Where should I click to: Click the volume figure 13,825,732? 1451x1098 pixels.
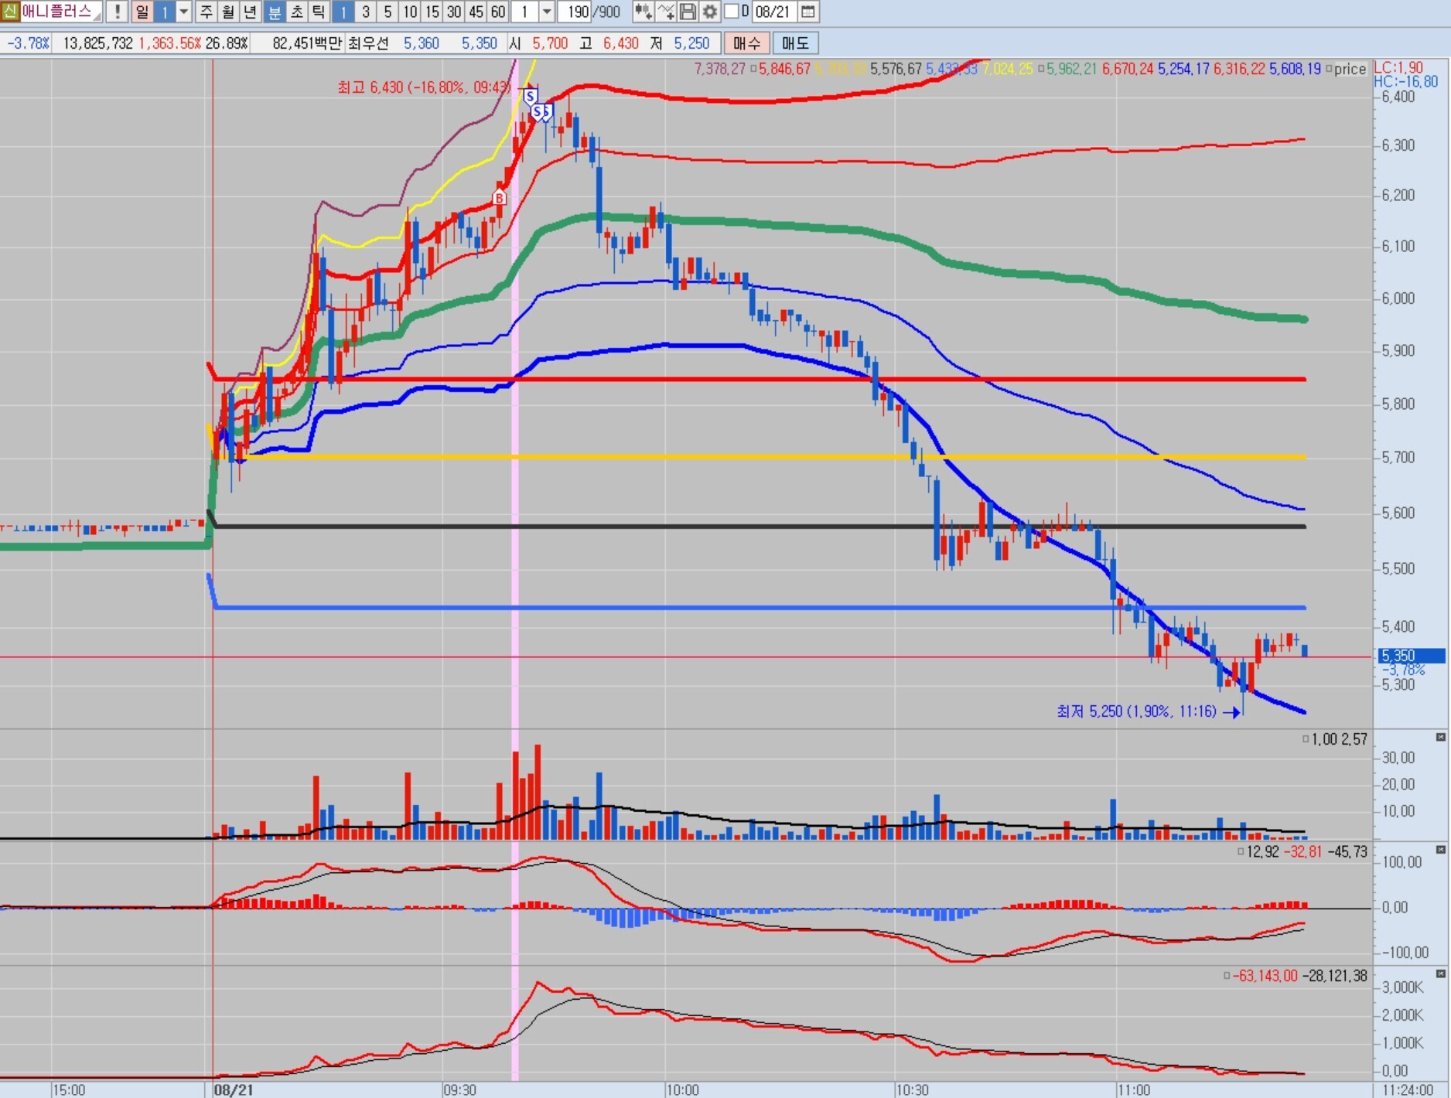pos(98,43)
